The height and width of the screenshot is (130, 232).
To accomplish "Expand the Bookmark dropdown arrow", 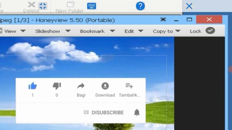I will click(112, 31).
